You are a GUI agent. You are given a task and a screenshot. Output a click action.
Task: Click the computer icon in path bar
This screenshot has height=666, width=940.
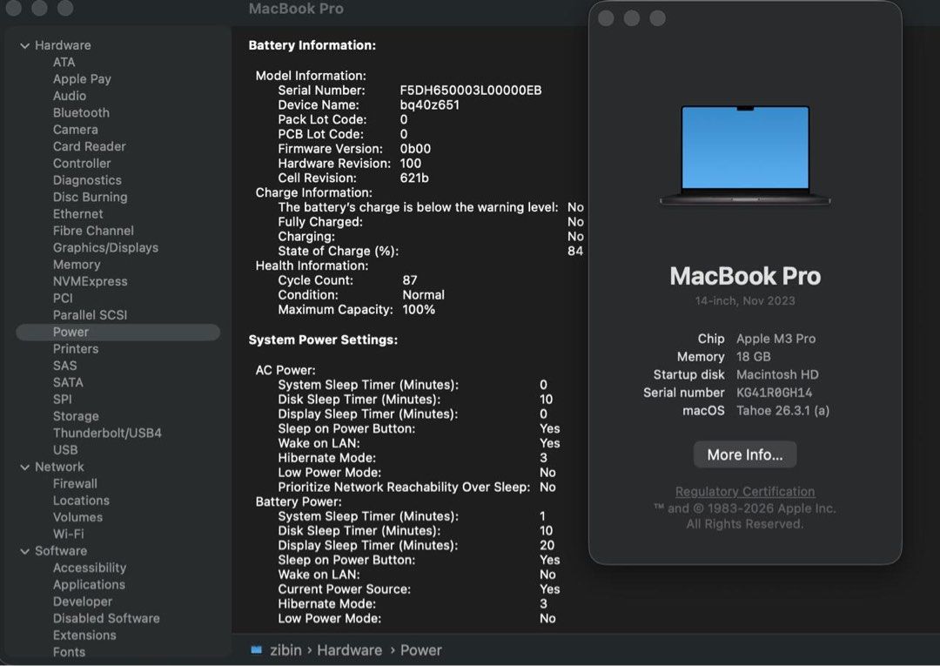[x=257, y=649]
